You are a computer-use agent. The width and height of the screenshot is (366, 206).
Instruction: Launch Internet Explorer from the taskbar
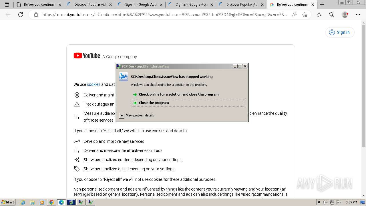(23, 202)
